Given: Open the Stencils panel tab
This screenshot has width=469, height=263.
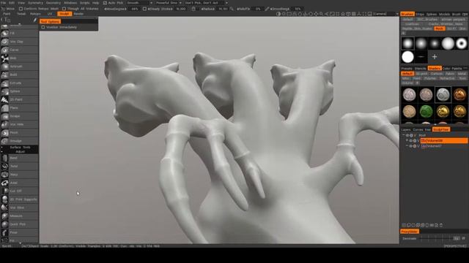Looking at the screenshot, I should (420, 68).
